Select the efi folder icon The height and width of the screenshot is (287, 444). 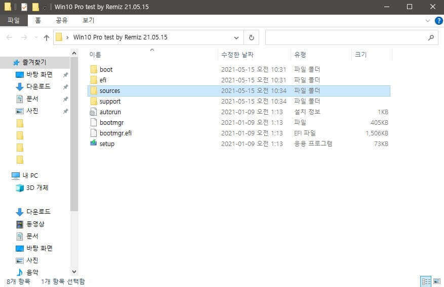point(94,80)
